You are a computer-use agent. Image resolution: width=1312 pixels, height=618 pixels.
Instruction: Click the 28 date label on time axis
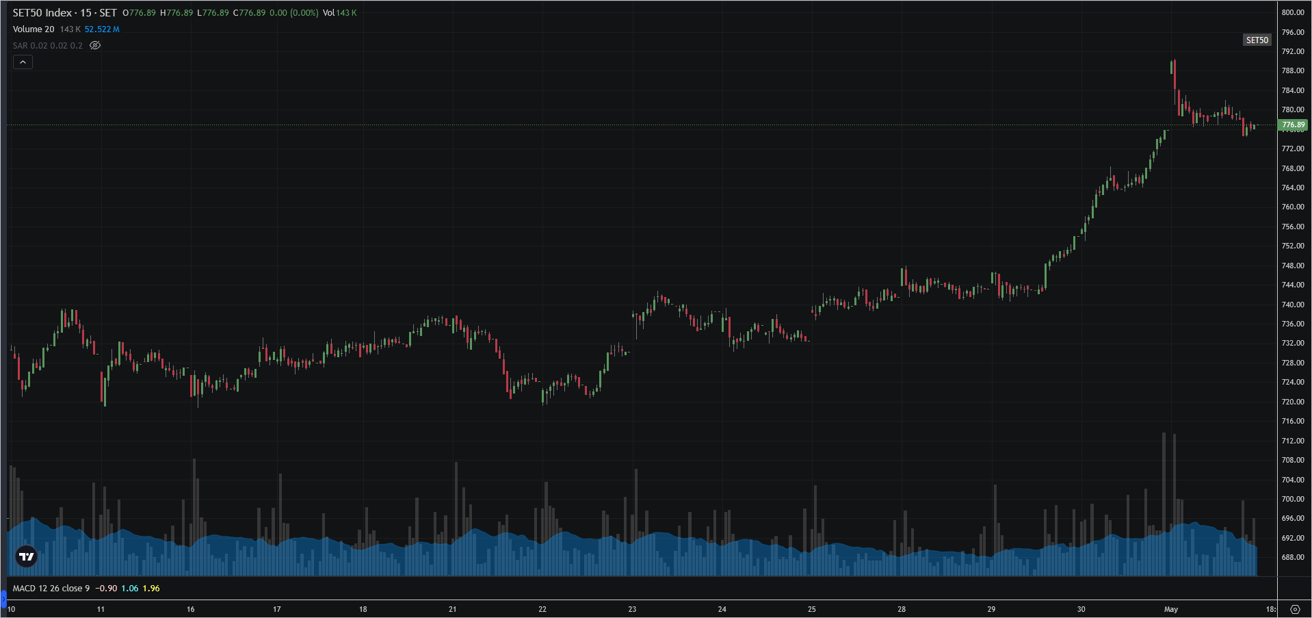(x=902, y=609)
